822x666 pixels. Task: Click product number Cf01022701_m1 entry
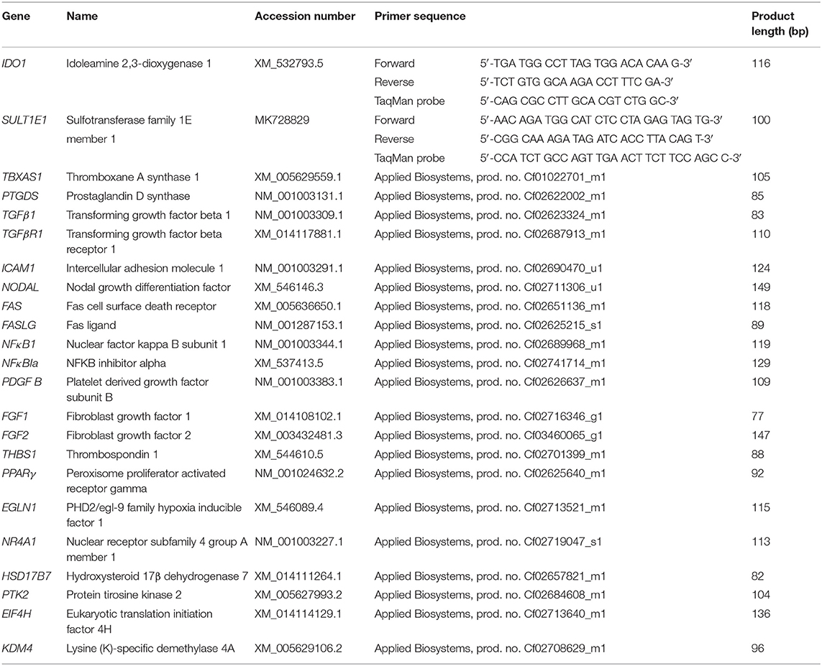[490, 177]
